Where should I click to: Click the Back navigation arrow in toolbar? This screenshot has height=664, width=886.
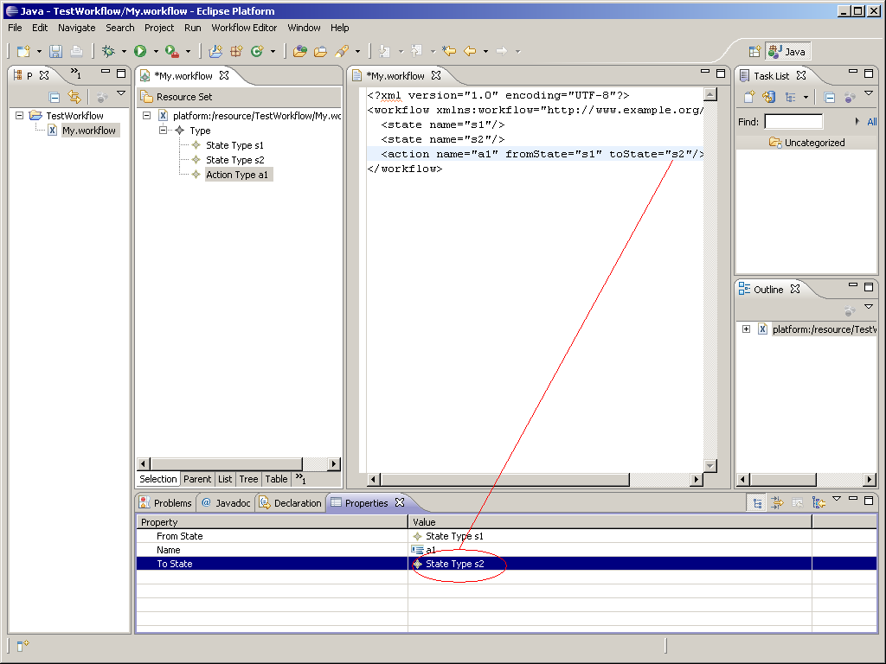click(x=470, y=51)
